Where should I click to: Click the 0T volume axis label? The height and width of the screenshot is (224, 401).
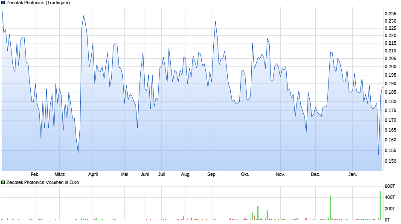pyautogui.click(x=387, y=220)
